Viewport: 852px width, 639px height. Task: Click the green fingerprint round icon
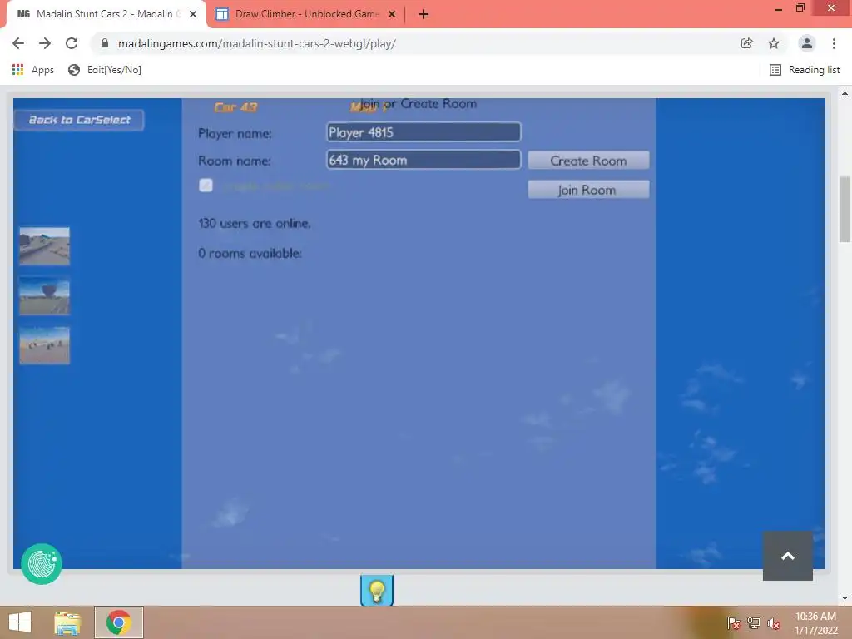tap(42, 564)
